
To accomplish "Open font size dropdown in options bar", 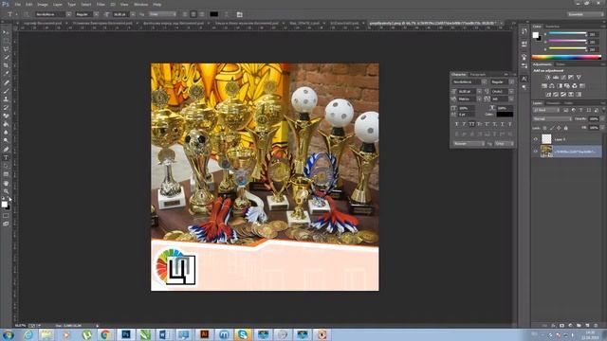I will click(x=133, y=14).
